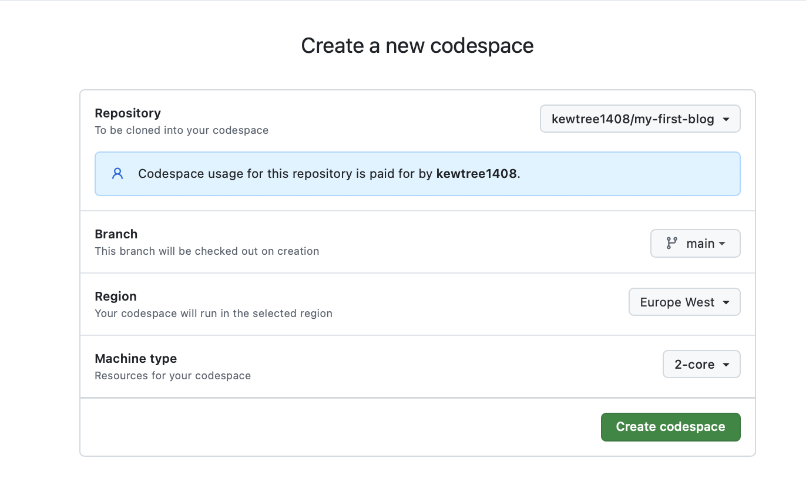This screenshot has height=492, width=806.
Task: Click the 'To be cloned into your codespace' description
Action: [x=182, y=130]
